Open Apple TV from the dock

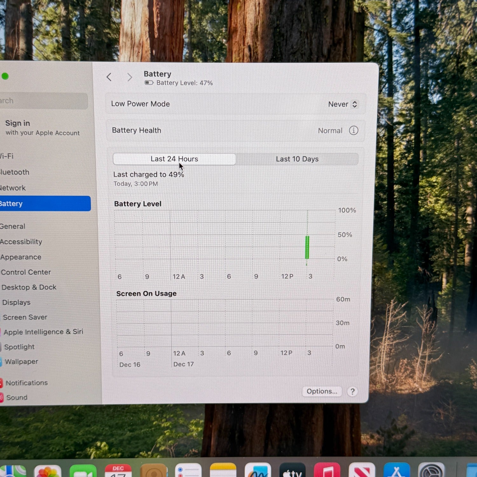point(292,471)
